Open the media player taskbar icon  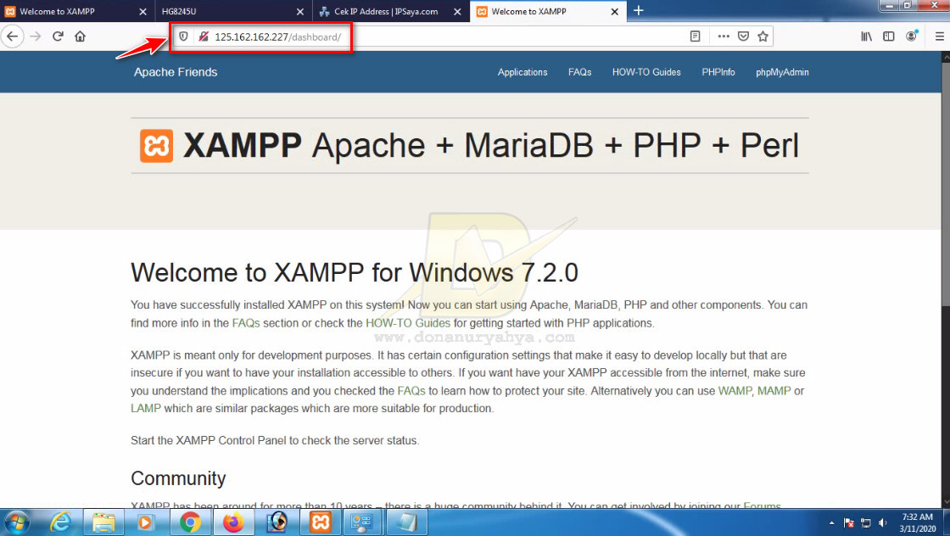[146, 522]
